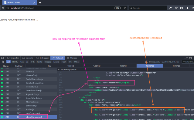Image resolution: width=194 pixels, height=120 pixels.
Task: Toggle the HTML request filter
Action: (x=15, y=62)
